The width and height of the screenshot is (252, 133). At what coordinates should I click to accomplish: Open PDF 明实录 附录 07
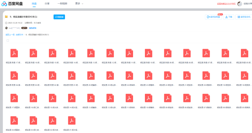coord(206,53)
